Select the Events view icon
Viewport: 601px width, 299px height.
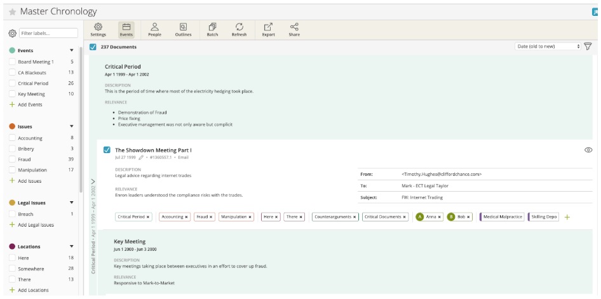tap(126, 29)
